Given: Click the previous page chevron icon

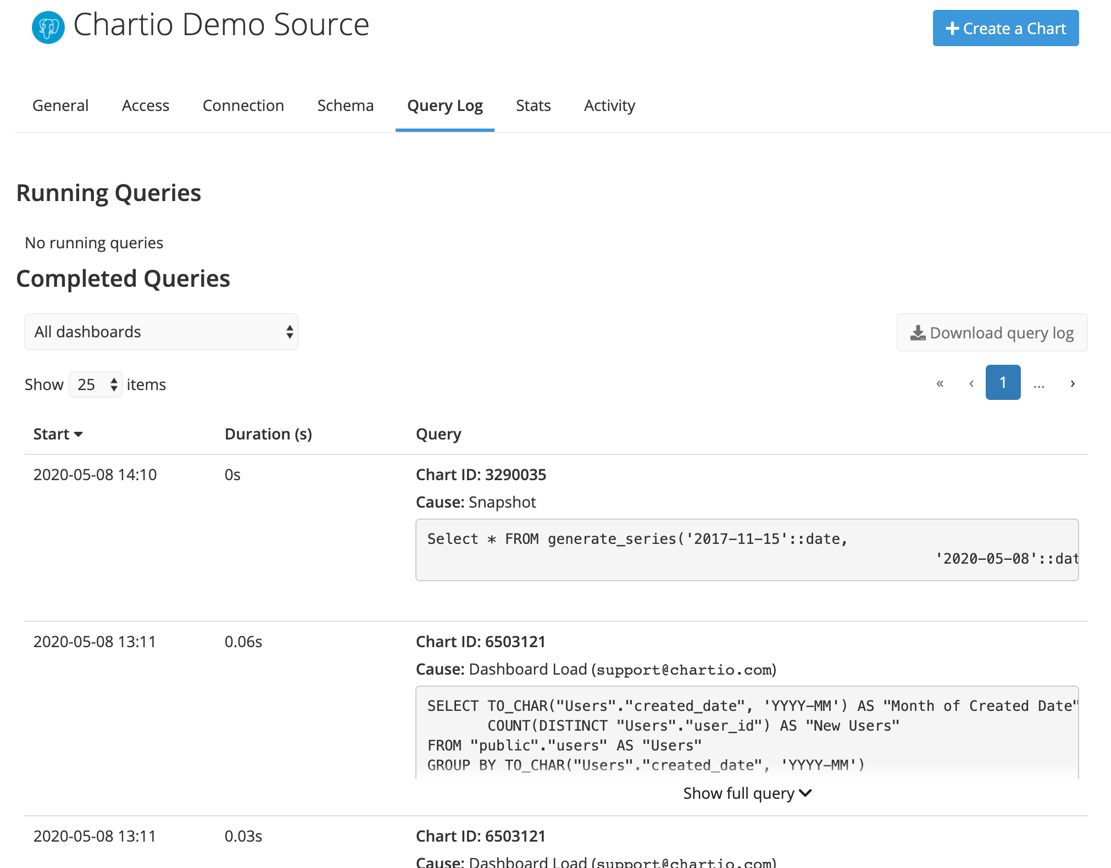Looking at the screenshot, I should pos(971,383).
